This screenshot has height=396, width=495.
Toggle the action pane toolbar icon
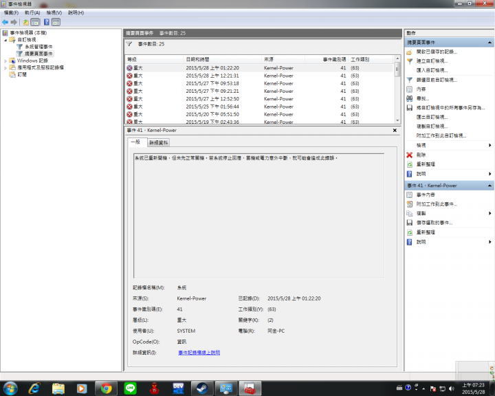point(56,22)
